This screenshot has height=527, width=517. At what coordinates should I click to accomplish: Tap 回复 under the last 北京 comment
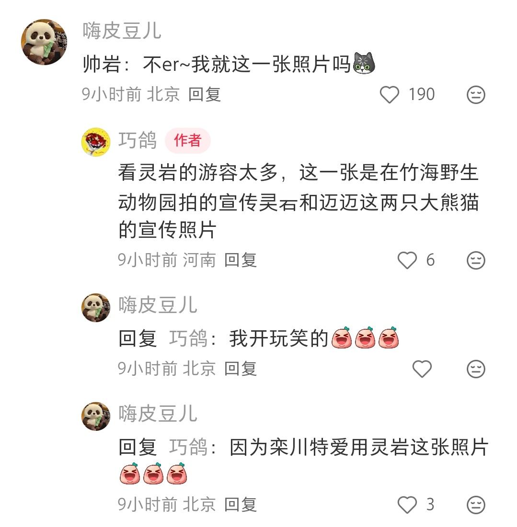(x=241, y=505)
